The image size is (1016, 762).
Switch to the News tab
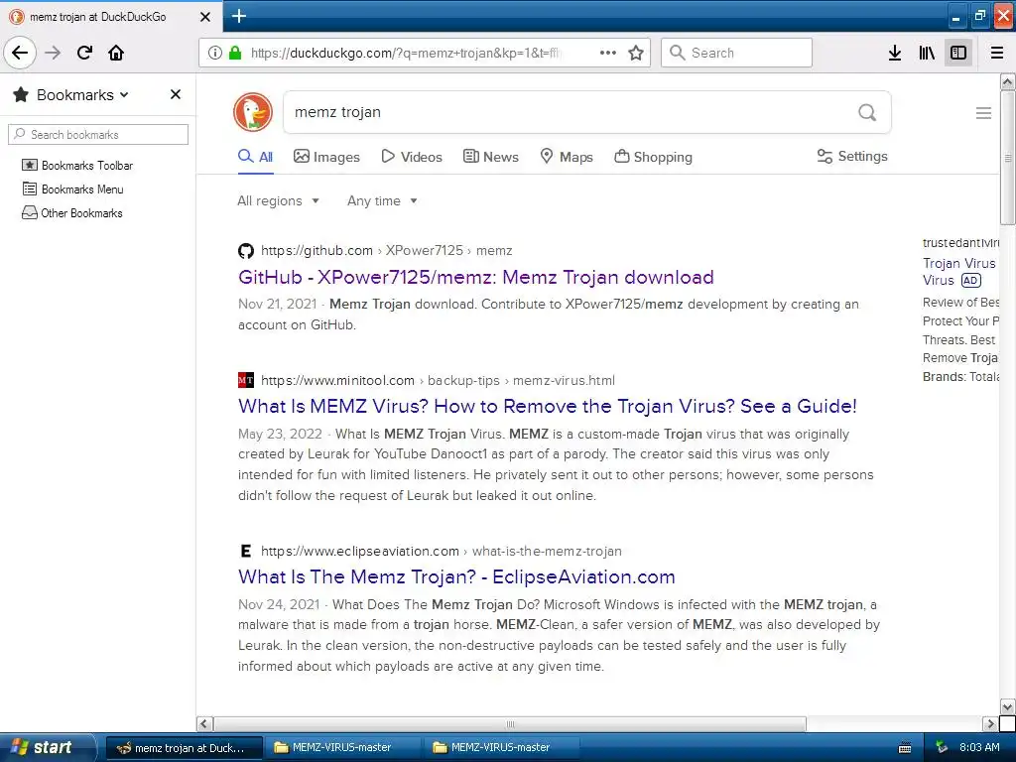(x=490, y=157)
